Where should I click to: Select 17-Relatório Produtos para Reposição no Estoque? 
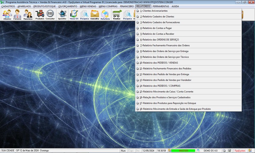pos(188,103)
